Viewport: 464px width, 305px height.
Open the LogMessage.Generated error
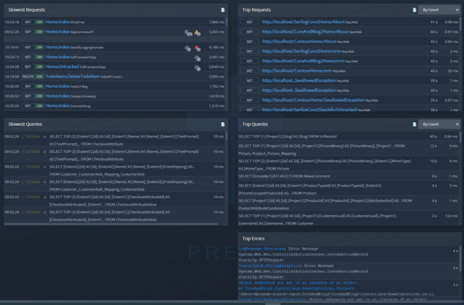point(261,249)
